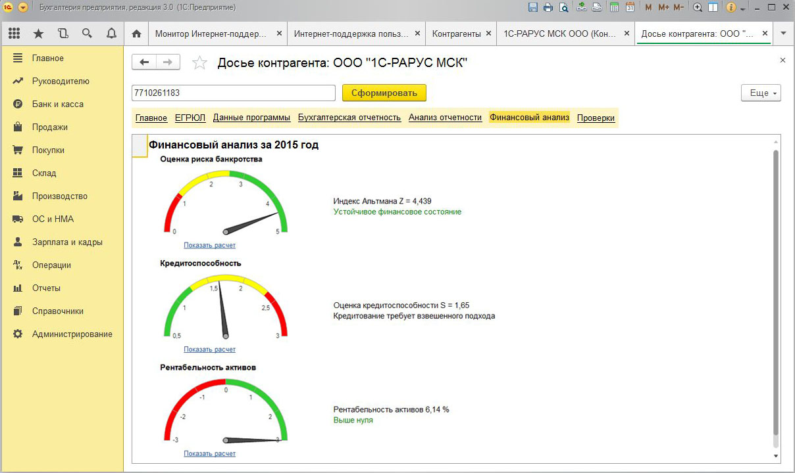Open the ОС и НМА section
The height and width of the screenshot is (473, 795).
62,219
